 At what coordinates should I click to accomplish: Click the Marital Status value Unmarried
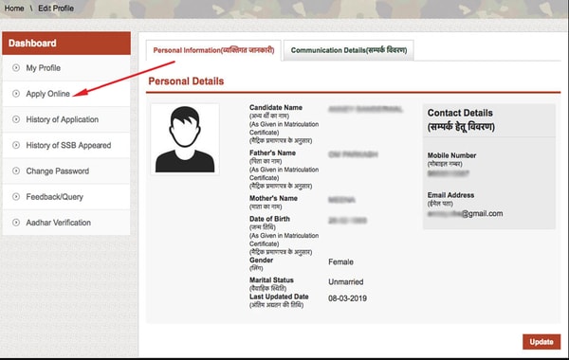point(346,281)
